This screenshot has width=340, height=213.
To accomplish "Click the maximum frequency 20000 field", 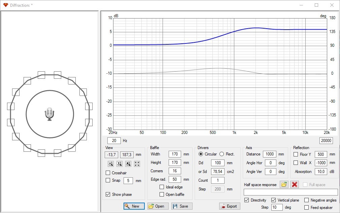I will [x=326, y=140].
